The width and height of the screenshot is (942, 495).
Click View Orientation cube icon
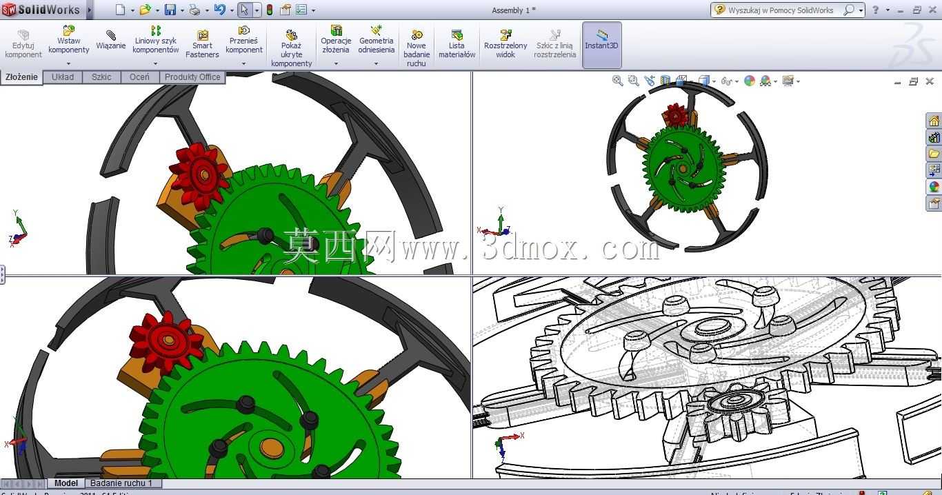pos(681,81)
